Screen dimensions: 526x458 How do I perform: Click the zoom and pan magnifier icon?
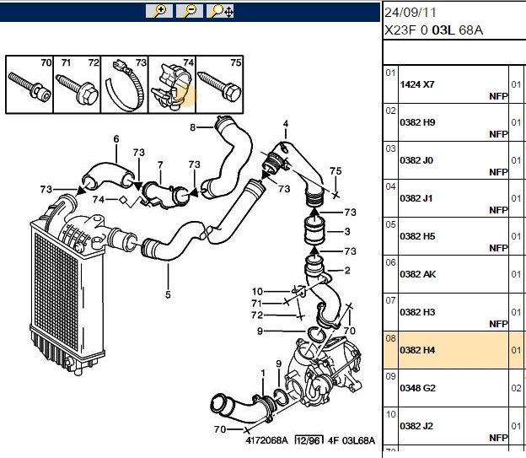coord(220,11)
